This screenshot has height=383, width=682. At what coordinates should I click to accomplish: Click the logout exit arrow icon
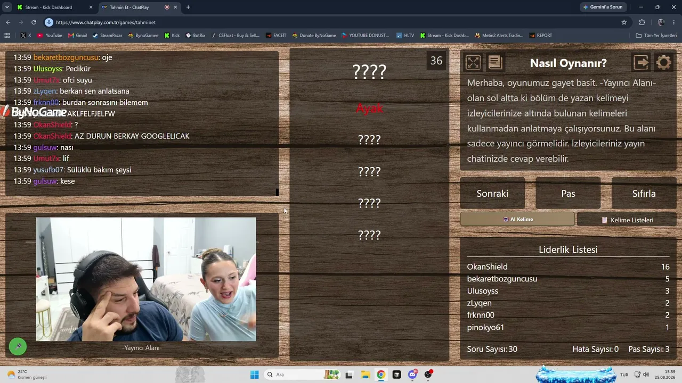(641, 63)
